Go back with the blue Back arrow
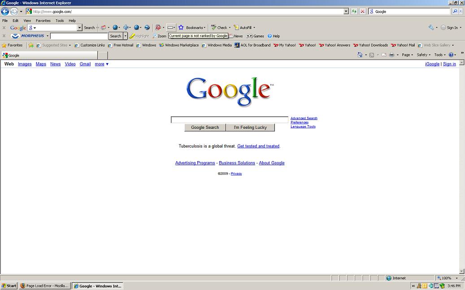465x290 pixels. (5, 12)
